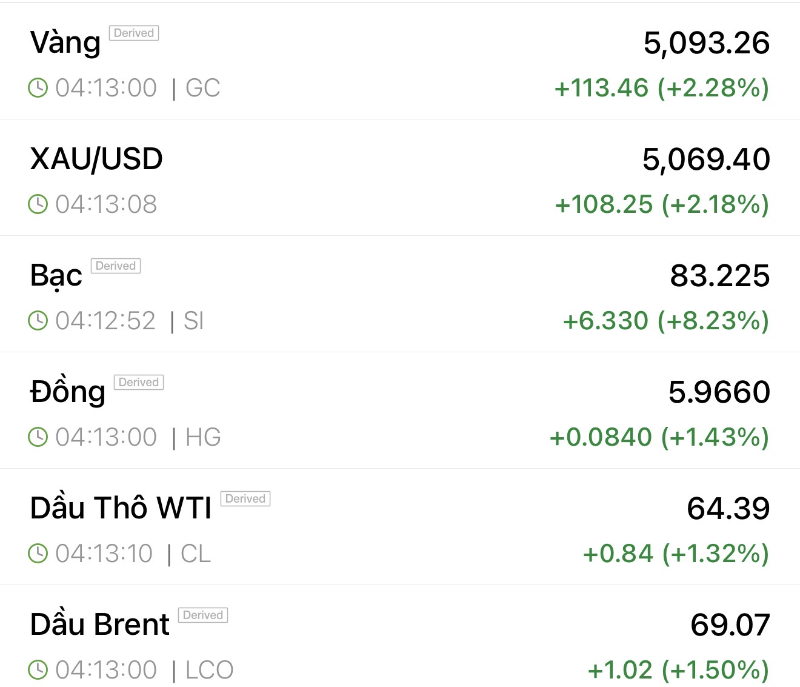Click the Derived badge next to Dầu Brent
The image size is (800, 687).
tap(203, 615)
